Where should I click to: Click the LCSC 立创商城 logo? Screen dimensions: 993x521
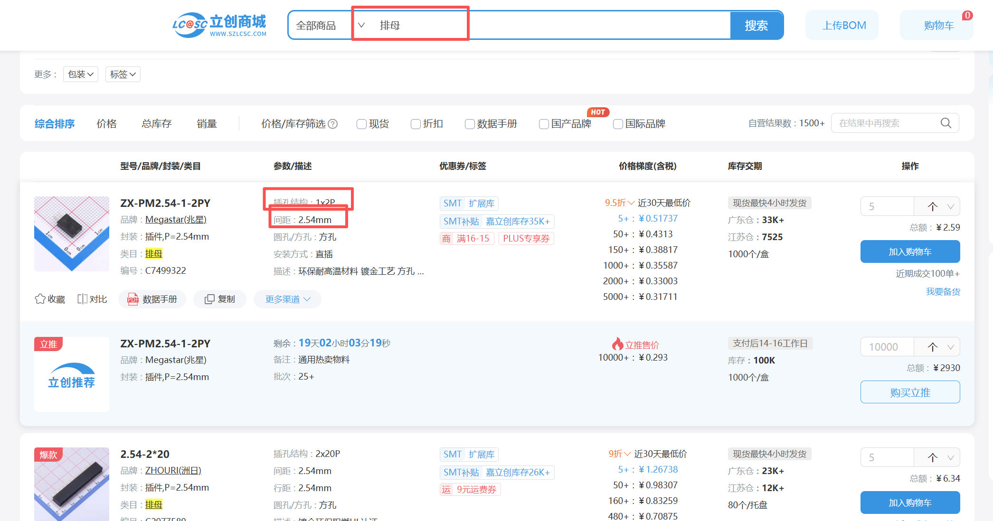[x=219, y=25]
